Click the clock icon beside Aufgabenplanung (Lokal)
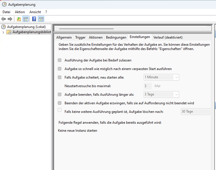This screenshot has height=170, width=216. (x=3, y=27)
